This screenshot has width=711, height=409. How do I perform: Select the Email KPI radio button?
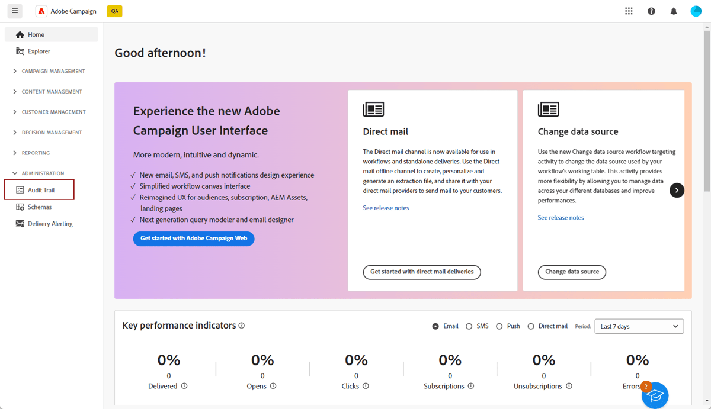click(x=435, y=326)
